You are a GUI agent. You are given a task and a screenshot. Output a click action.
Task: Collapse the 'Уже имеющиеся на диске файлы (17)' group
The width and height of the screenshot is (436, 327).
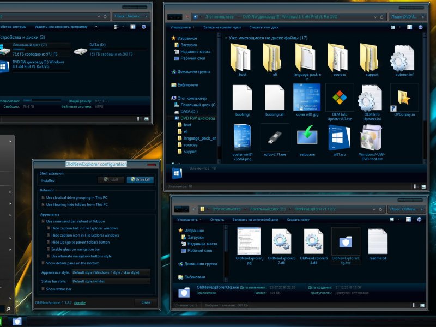point(226,38)
